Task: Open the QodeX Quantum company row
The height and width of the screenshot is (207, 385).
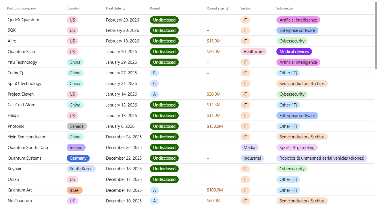Action: point(23,20)
